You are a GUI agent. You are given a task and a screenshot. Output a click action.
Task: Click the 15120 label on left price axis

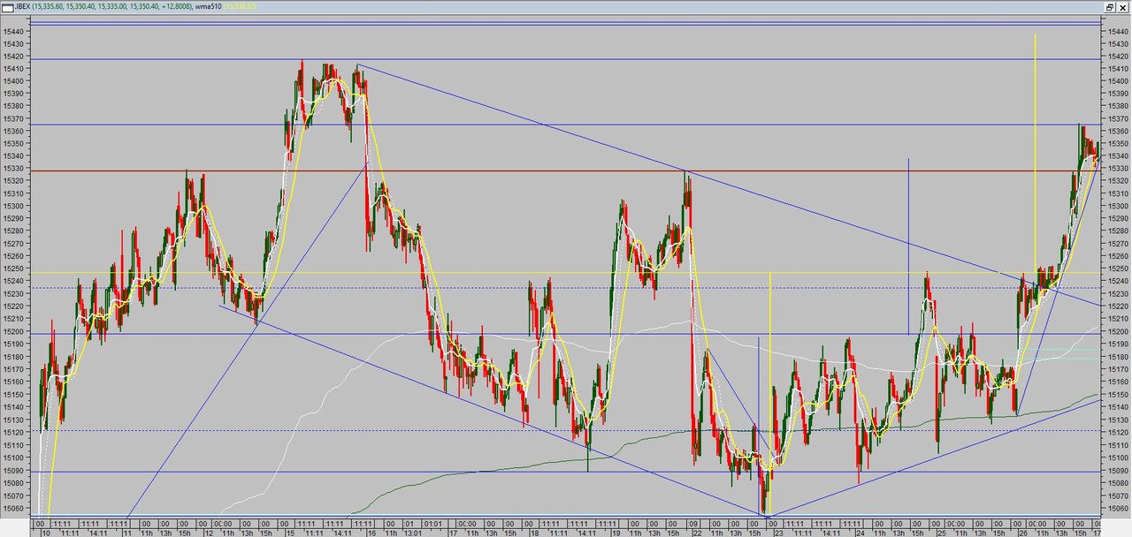tap(13, 433)
